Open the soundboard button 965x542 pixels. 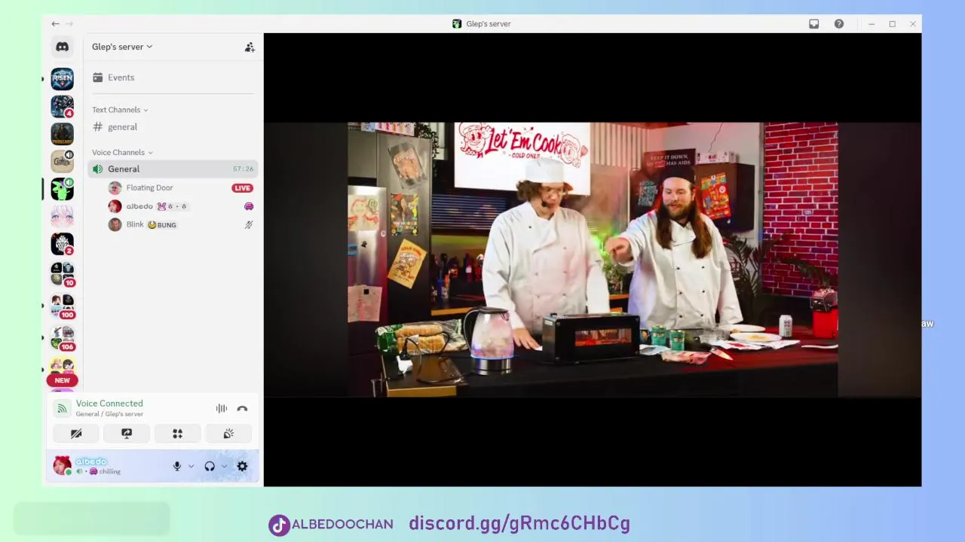pyautogui.click(x=228, y=434)
